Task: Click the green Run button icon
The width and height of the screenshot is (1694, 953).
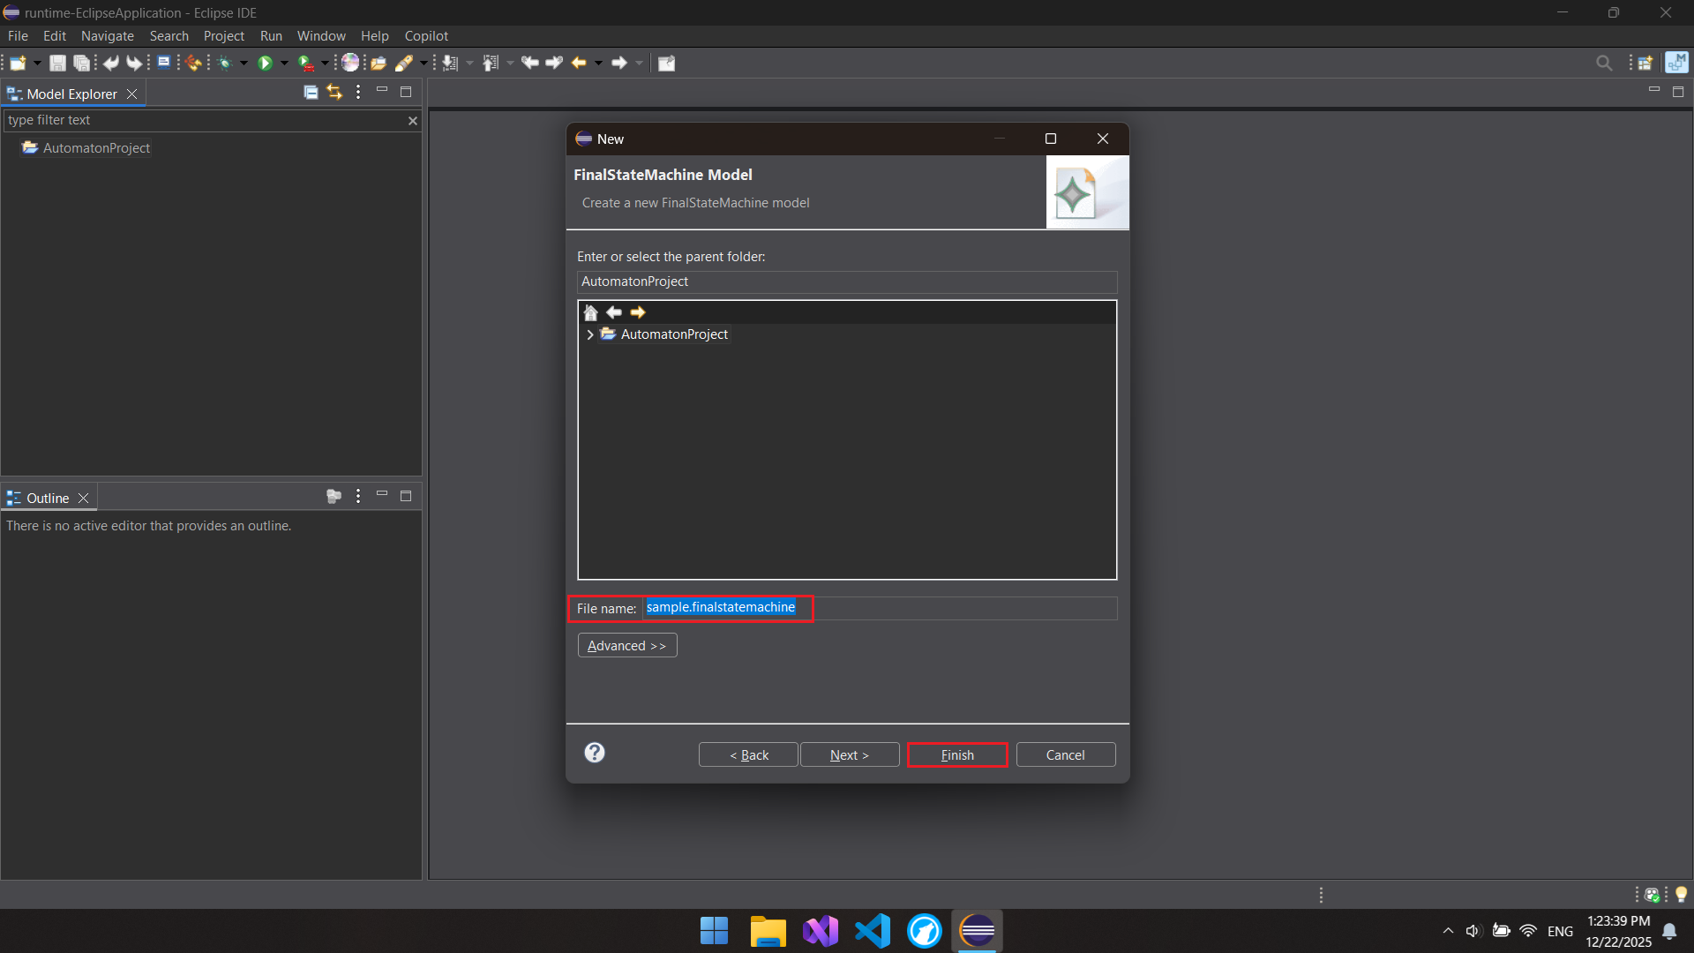Action: (x=265, y=63)
